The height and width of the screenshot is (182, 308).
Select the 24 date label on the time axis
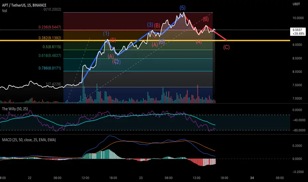252,178
